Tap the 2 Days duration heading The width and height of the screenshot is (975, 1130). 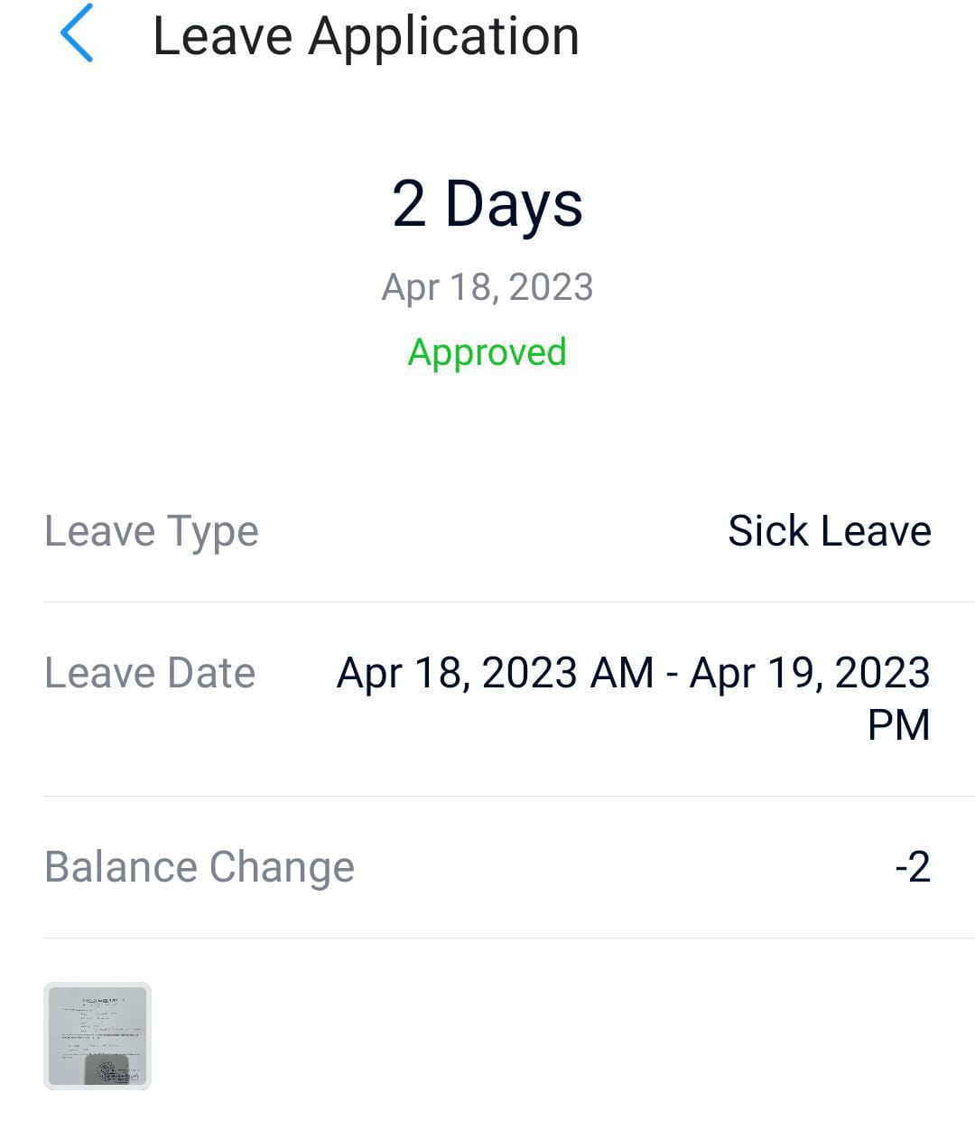coord(487,203)
